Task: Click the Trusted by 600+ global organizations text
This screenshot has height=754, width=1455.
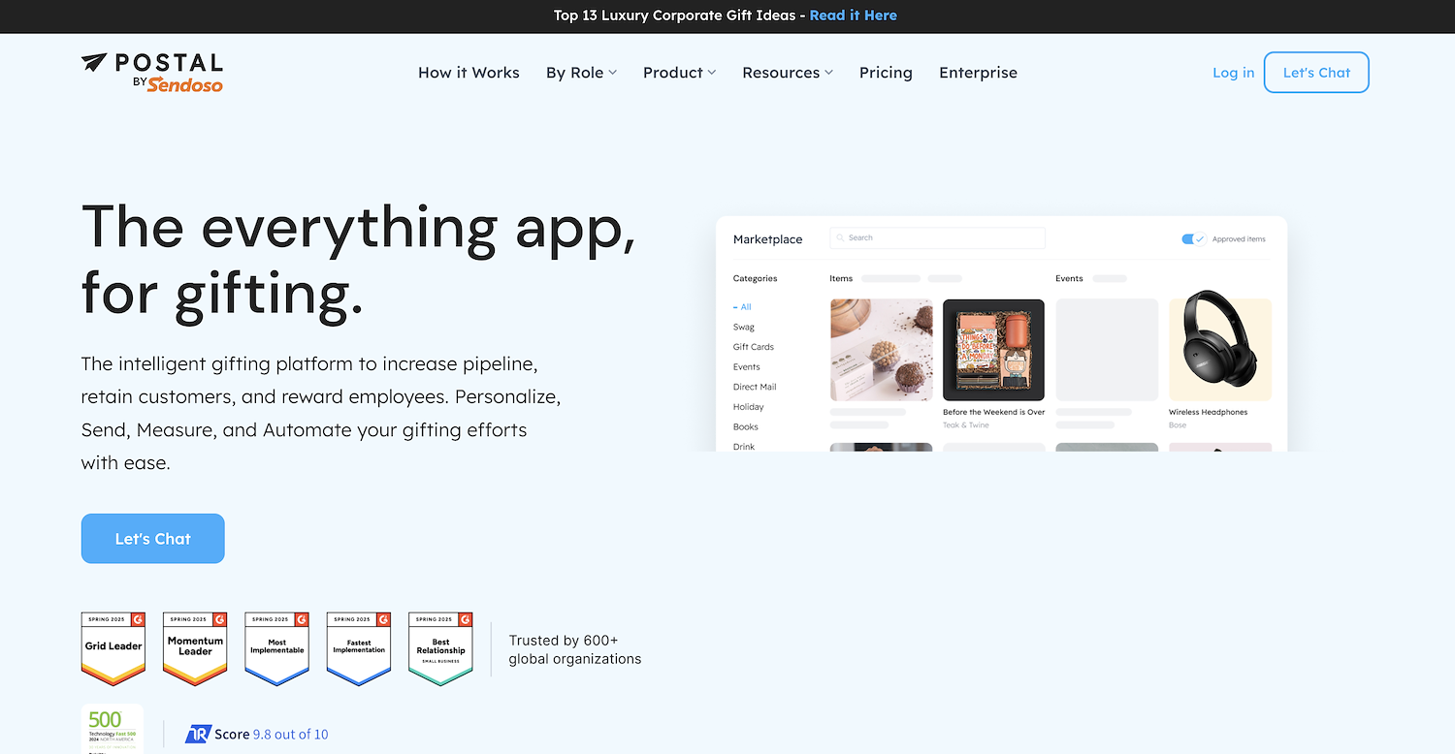Action: (575, 649)
